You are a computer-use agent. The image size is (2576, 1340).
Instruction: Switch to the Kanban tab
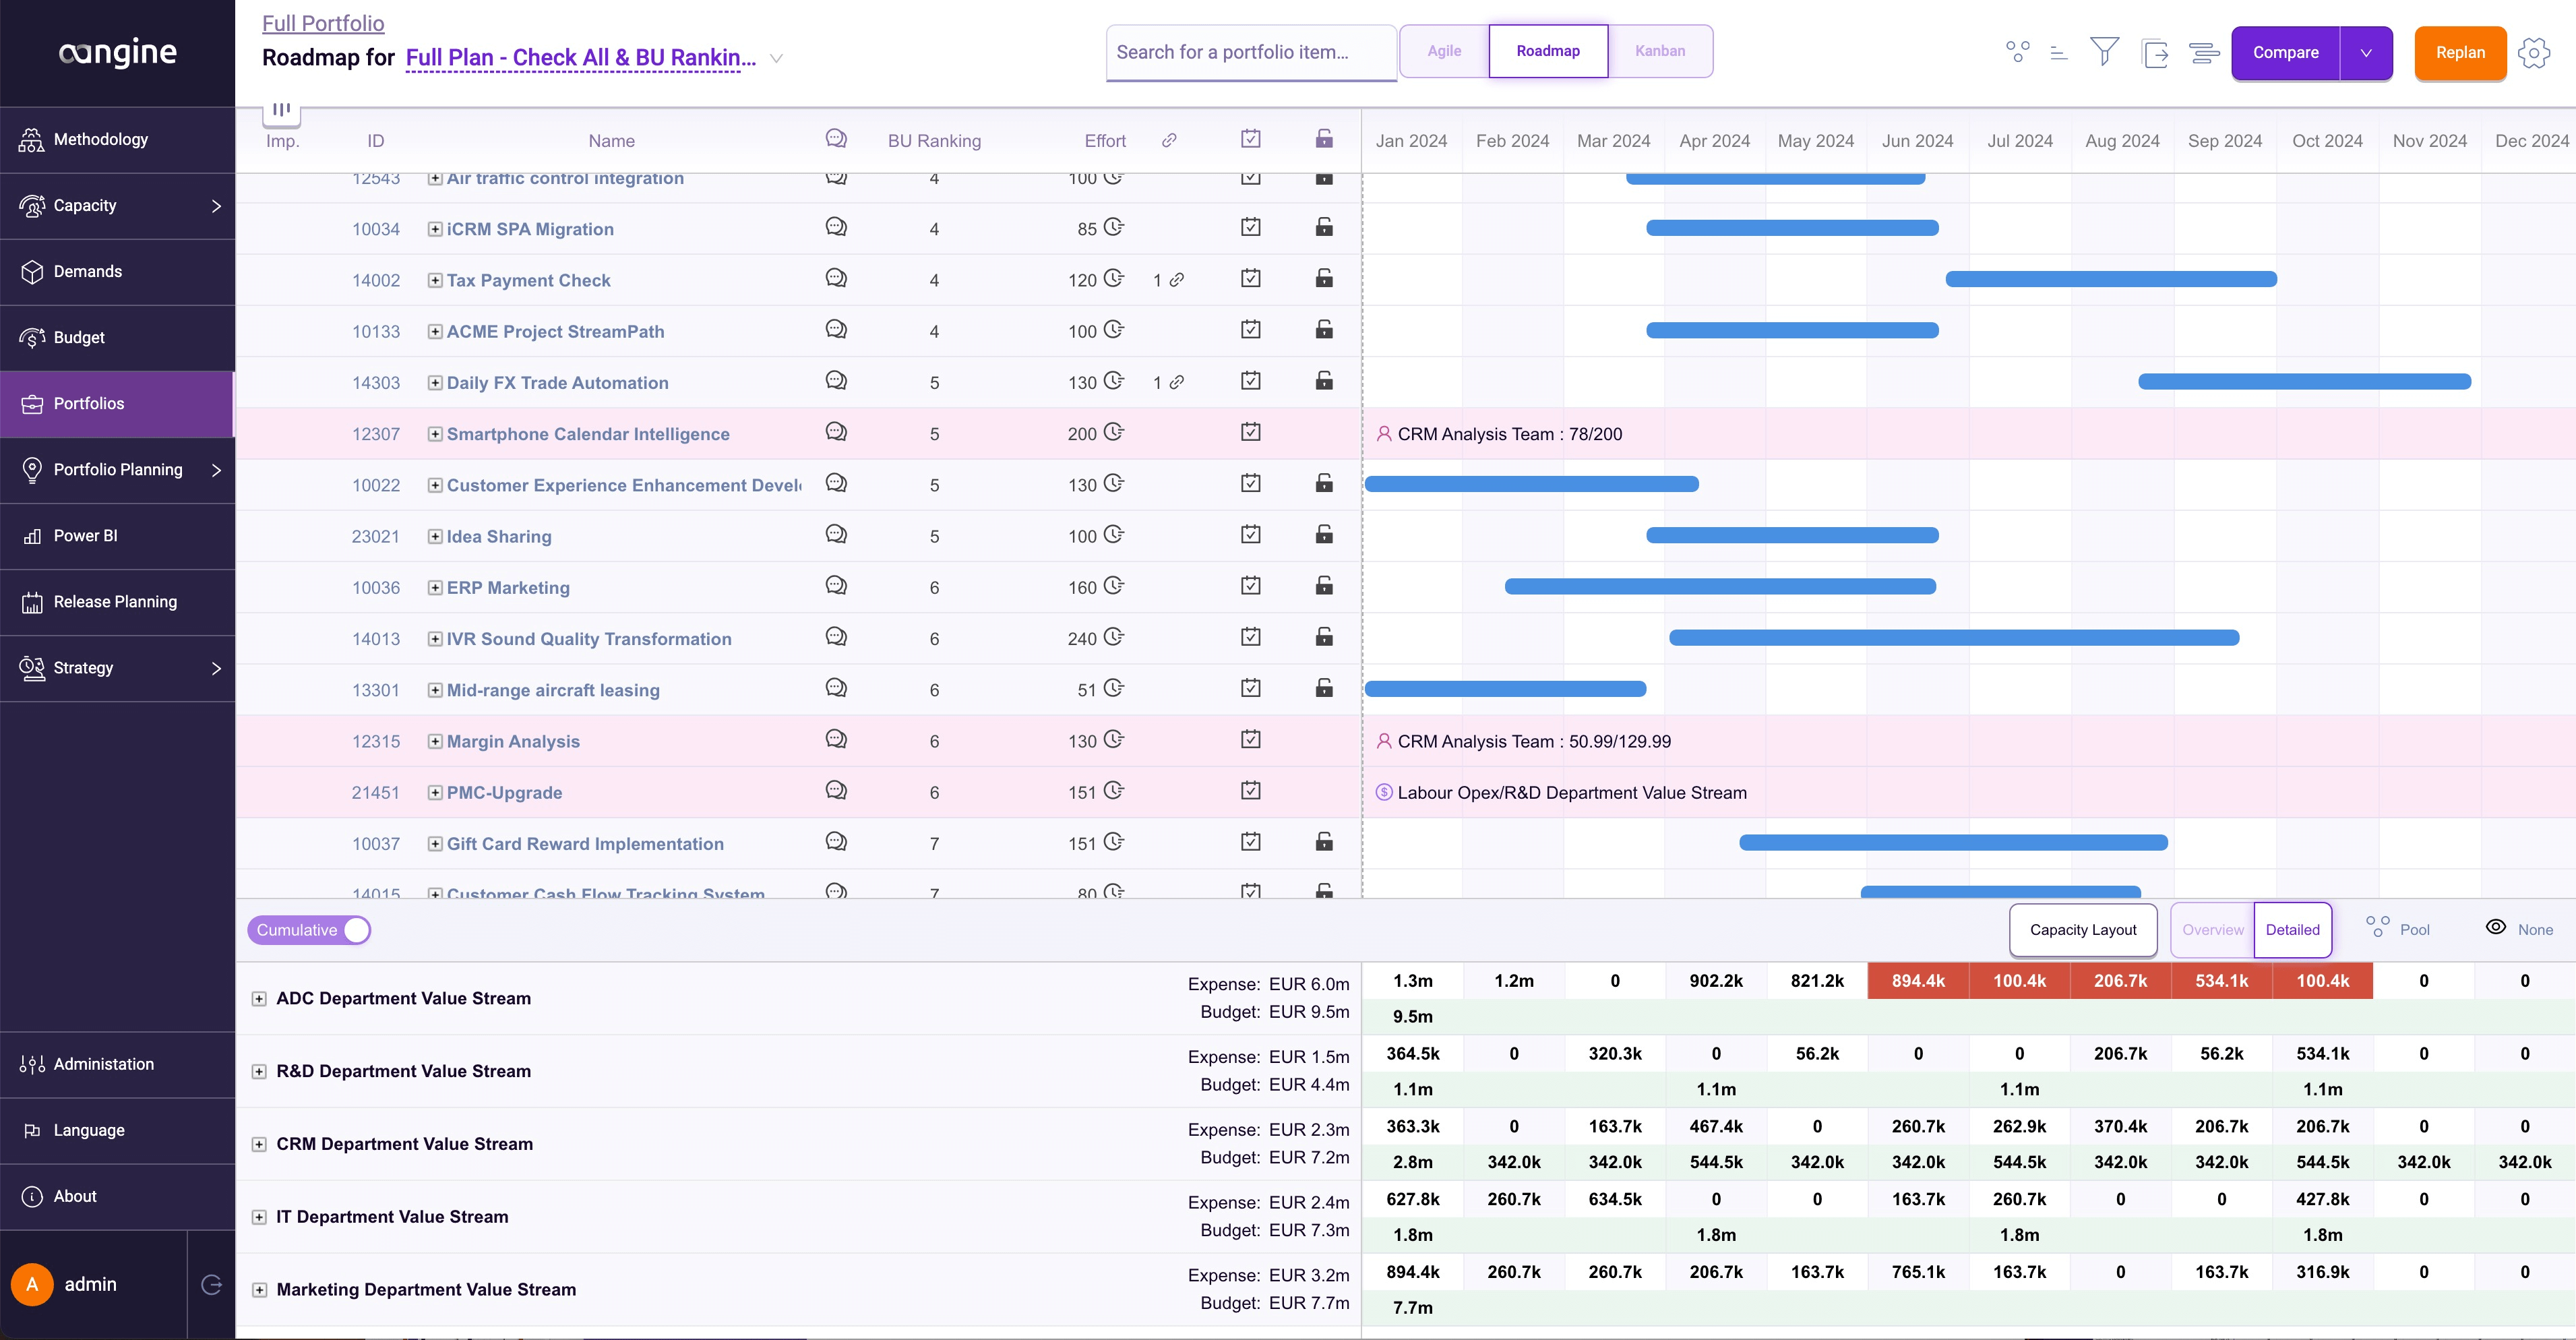click(1660, 51)
